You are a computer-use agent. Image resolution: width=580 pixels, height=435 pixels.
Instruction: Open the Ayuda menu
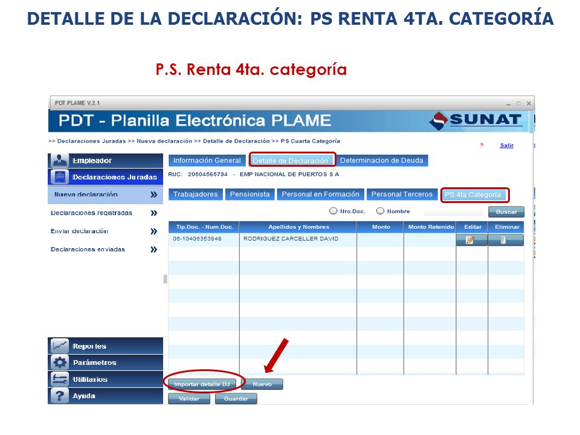click(x=105, y=396)
